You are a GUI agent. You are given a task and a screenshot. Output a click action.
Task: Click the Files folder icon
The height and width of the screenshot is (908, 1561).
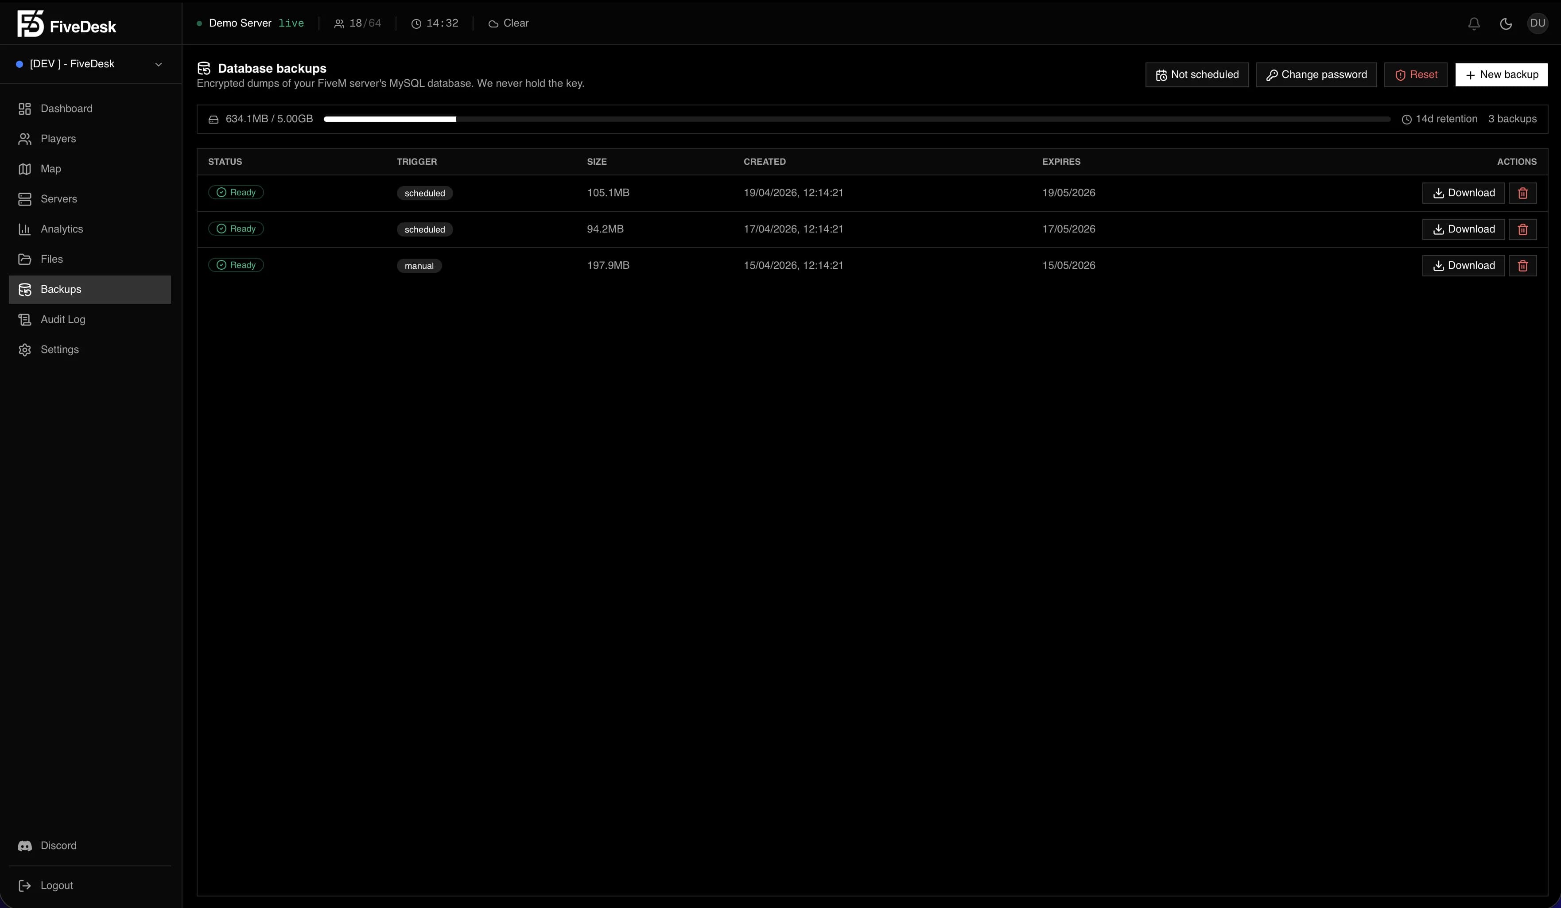click(25, 259)
